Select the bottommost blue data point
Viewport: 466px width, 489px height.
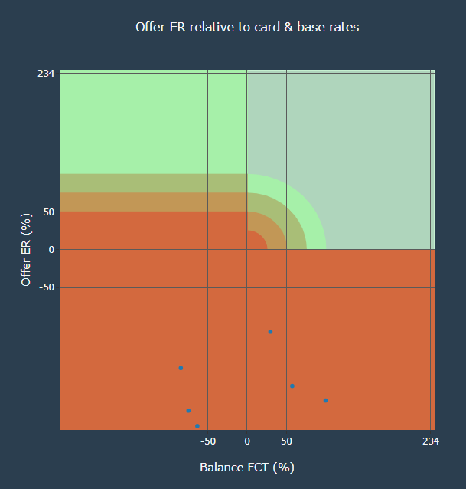tap(197, 426)
